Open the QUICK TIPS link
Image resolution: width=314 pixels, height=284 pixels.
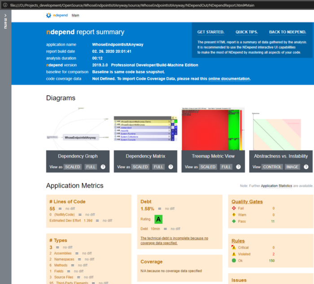coord(247,32)
